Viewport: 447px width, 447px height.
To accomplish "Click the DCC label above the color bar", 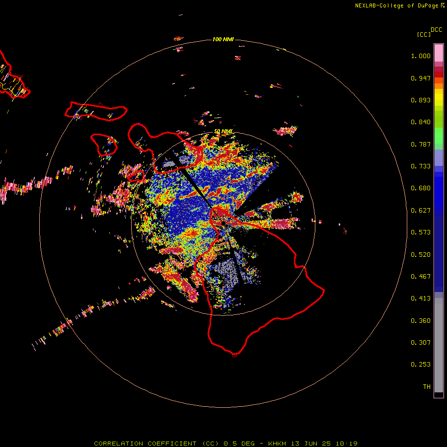I will pos(437,30).
